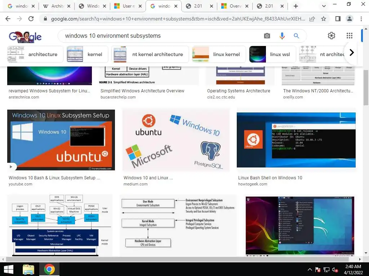Viewport: 369px width, 276px height.
Task: Open Linux Bash Shell terminal image
Action: pyautogui.click(x=296, y=140)
